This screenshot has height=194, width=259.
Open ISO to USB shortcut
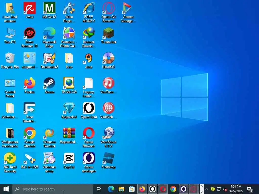tap(30, 160)
